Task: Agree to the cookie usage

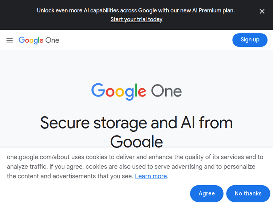Action: tap(206, 193)
